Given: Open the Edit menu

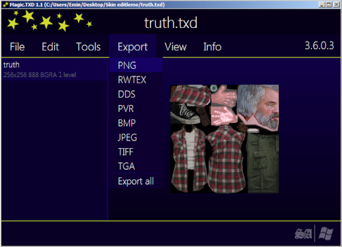Looking at the screenshot, I should click(51, 47).
